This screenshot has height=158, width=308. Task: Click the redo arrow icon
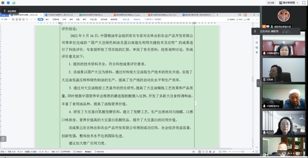(x=31, y=20)
